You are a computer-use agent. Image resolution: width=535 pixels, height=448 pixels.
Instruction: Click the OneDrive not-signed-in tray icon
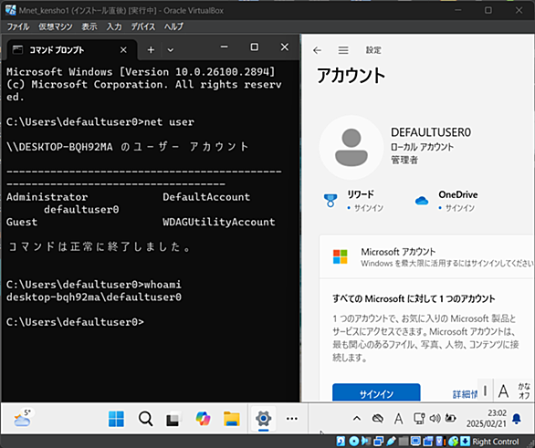[x=378, y=418]
